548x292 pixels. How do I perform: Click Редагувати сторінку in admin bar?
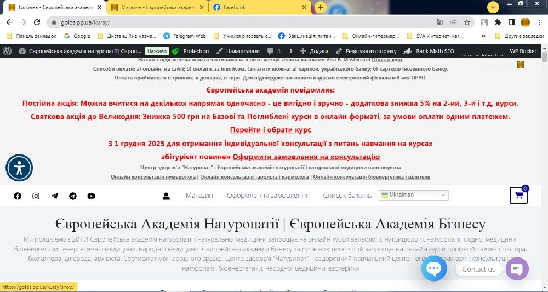366,51
